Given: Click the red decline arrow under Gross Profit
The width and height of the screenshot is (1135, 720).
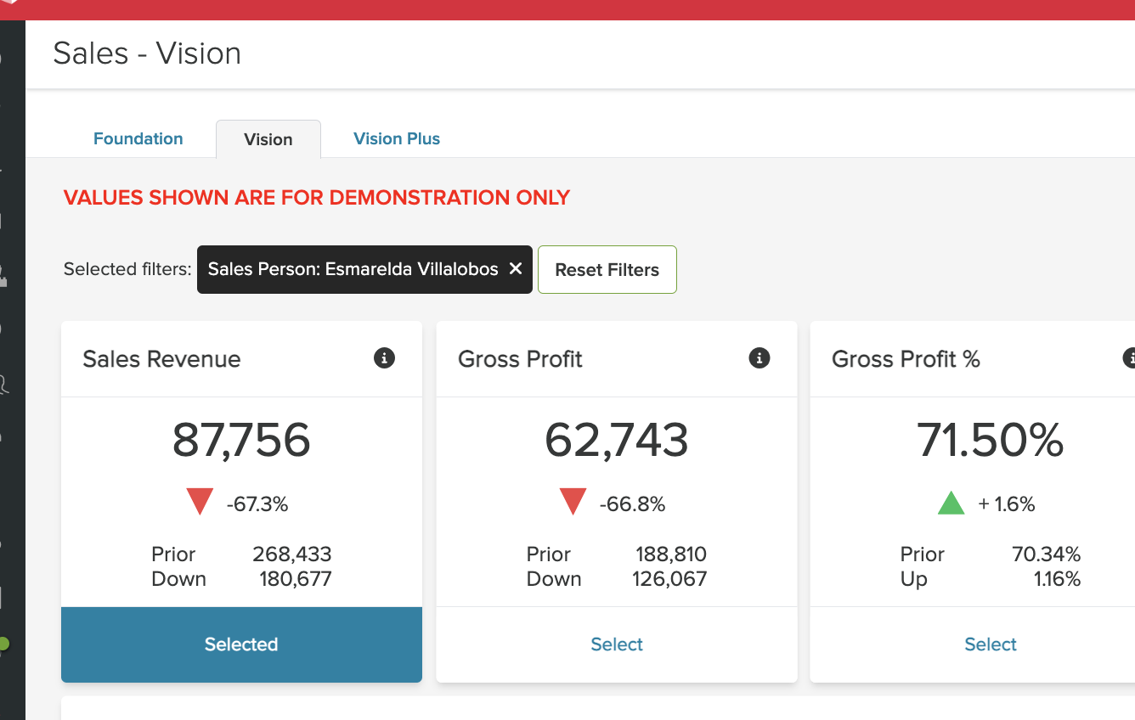Looking at the screenshot, I should (x=573, y=501).
